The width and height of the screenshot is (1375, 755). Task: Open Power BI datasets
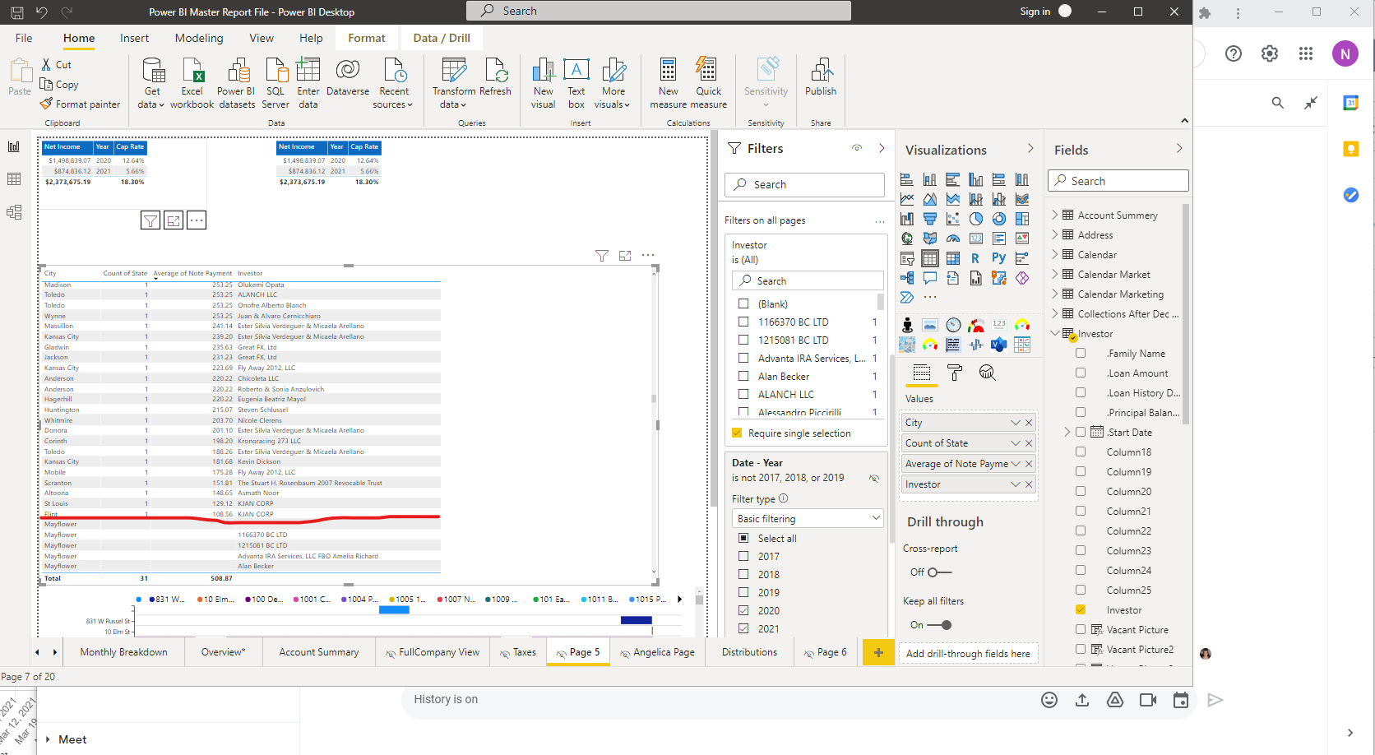pos(237,82)
